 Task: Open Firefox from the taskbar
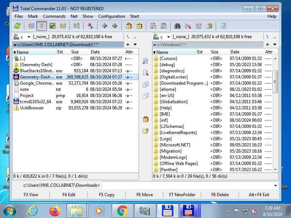tap(55, 211)
